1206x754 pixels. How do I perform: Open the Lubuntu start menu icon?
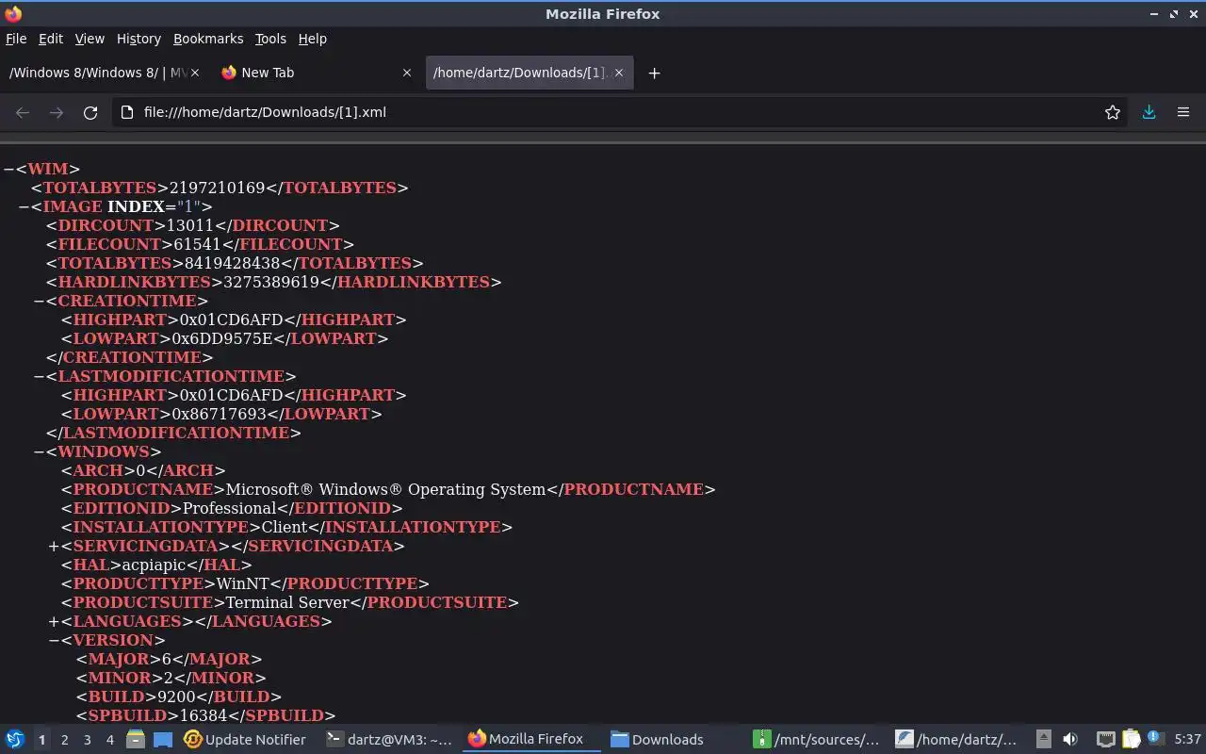coord(15,739)
